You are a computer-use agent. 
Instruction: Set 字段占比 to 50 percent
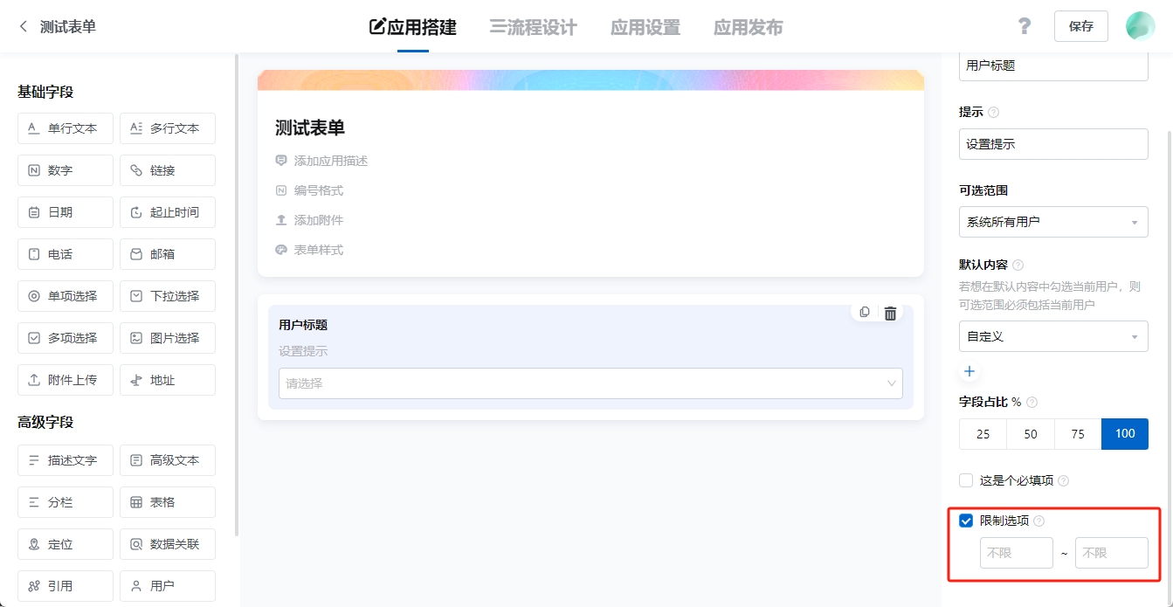coord(1030,434)
